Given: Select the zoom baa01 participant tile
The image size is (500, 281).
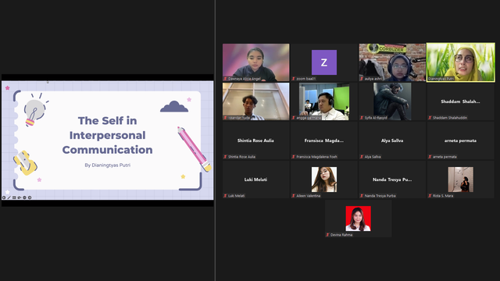Looking at the screenshot, I should coord(324,62).
